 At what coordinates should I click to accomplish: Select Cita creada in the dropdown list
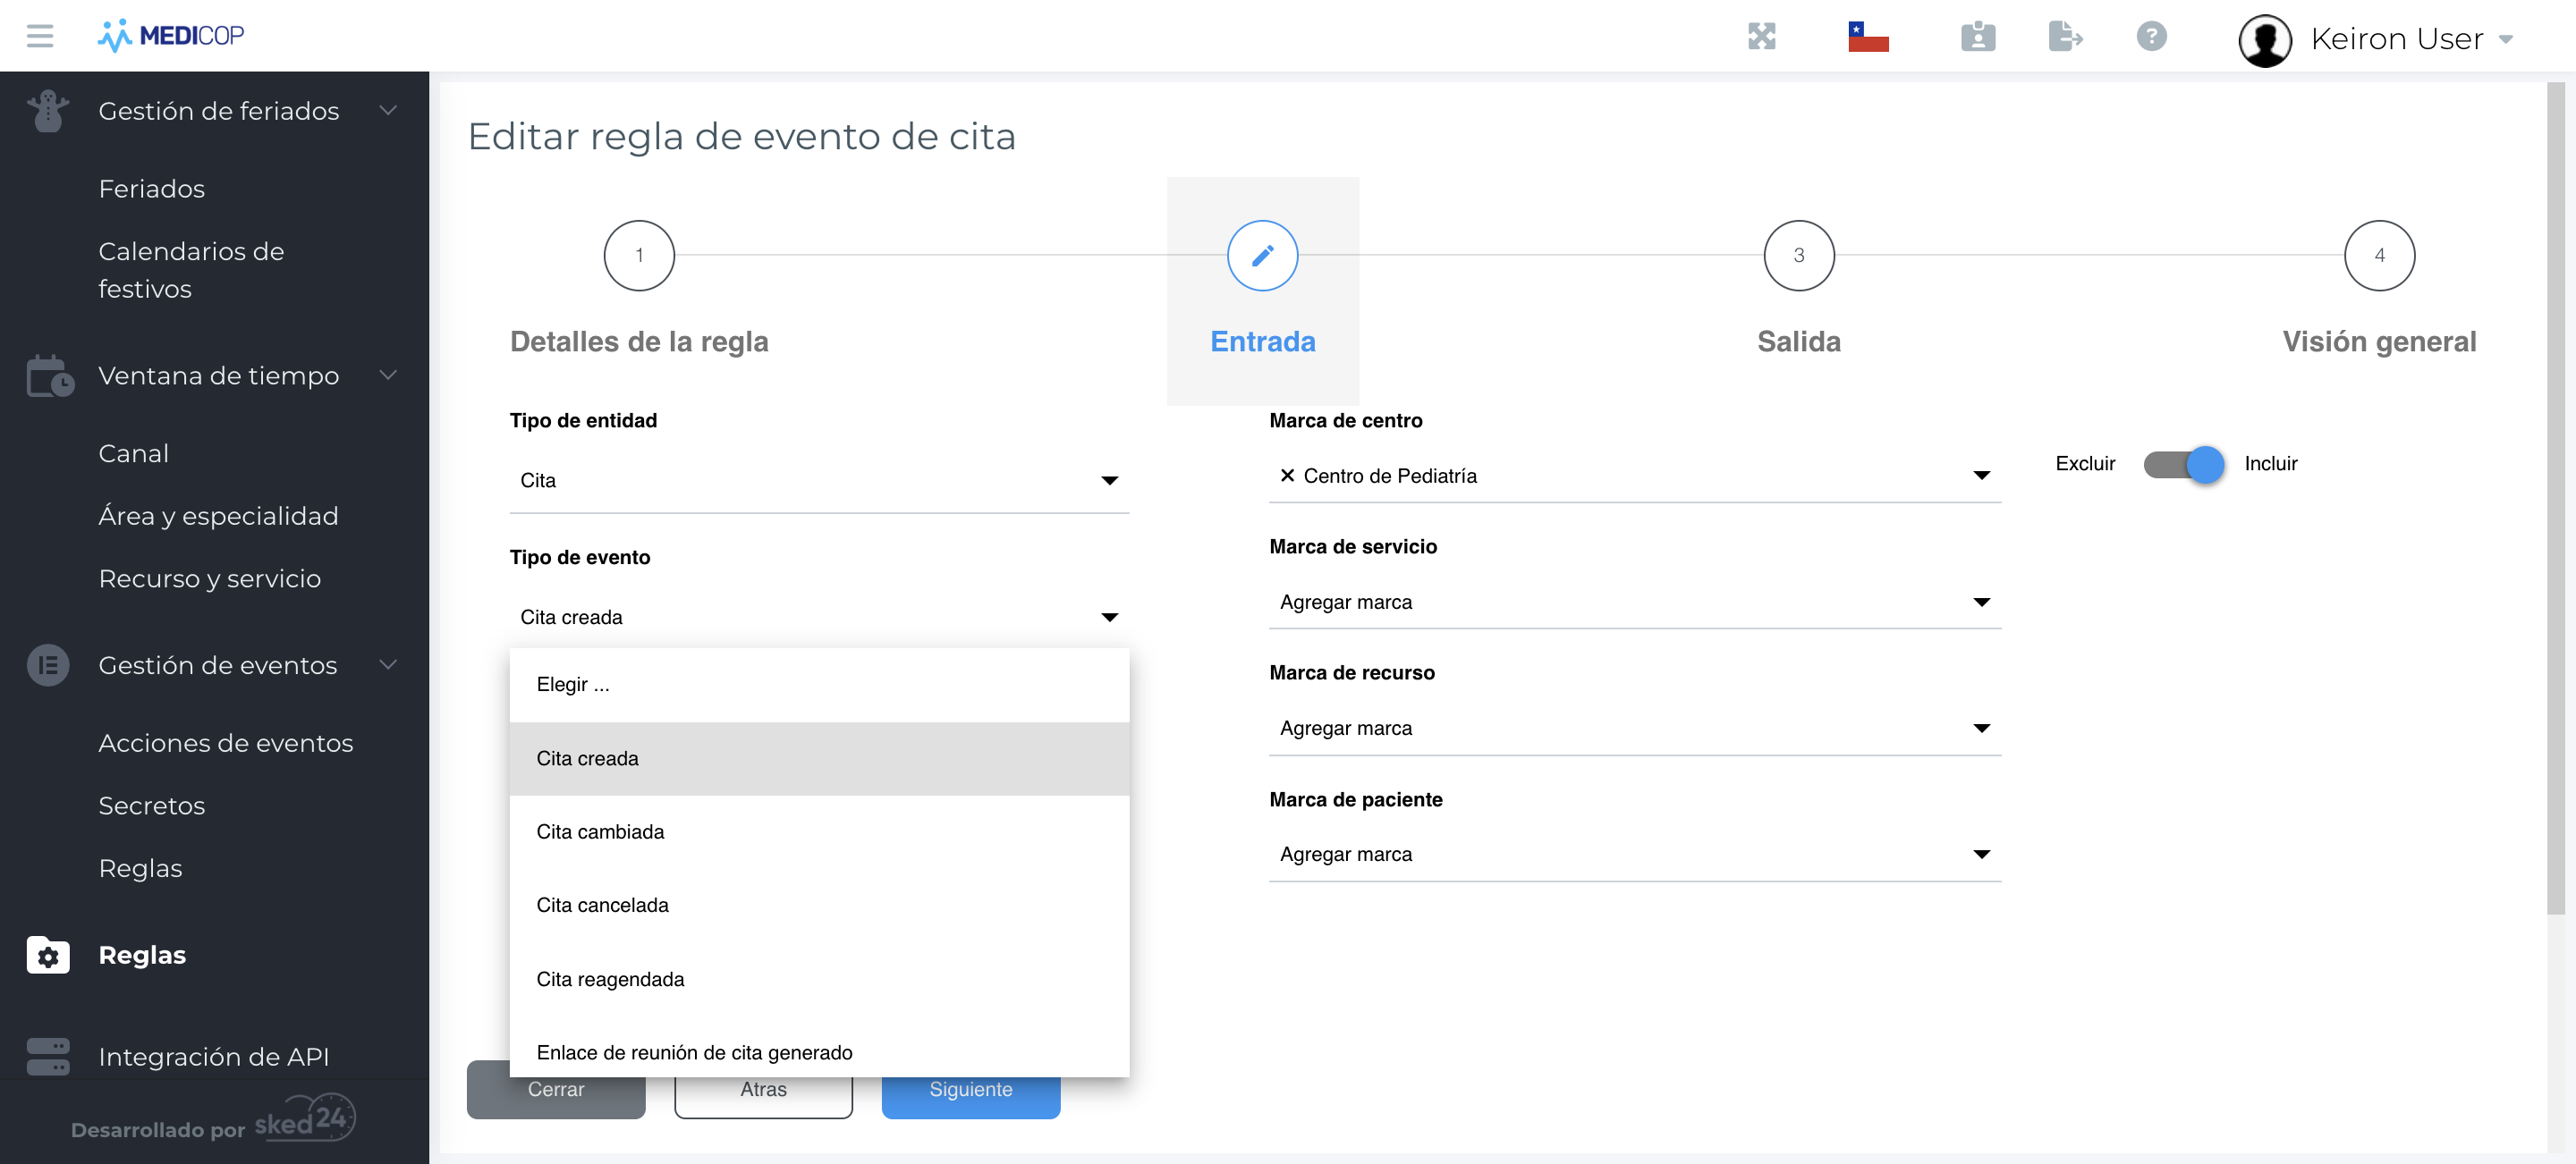[x=819, y=758]
